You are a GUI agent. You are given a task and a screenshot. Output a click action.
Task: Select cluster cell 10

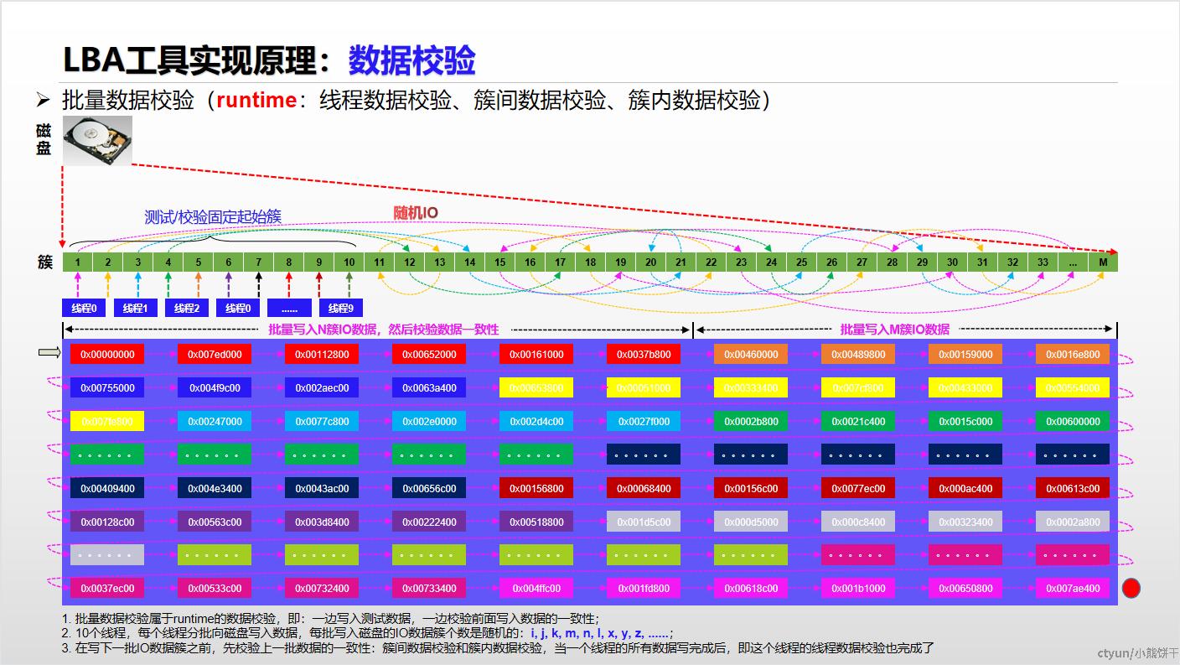pos(349,262)
